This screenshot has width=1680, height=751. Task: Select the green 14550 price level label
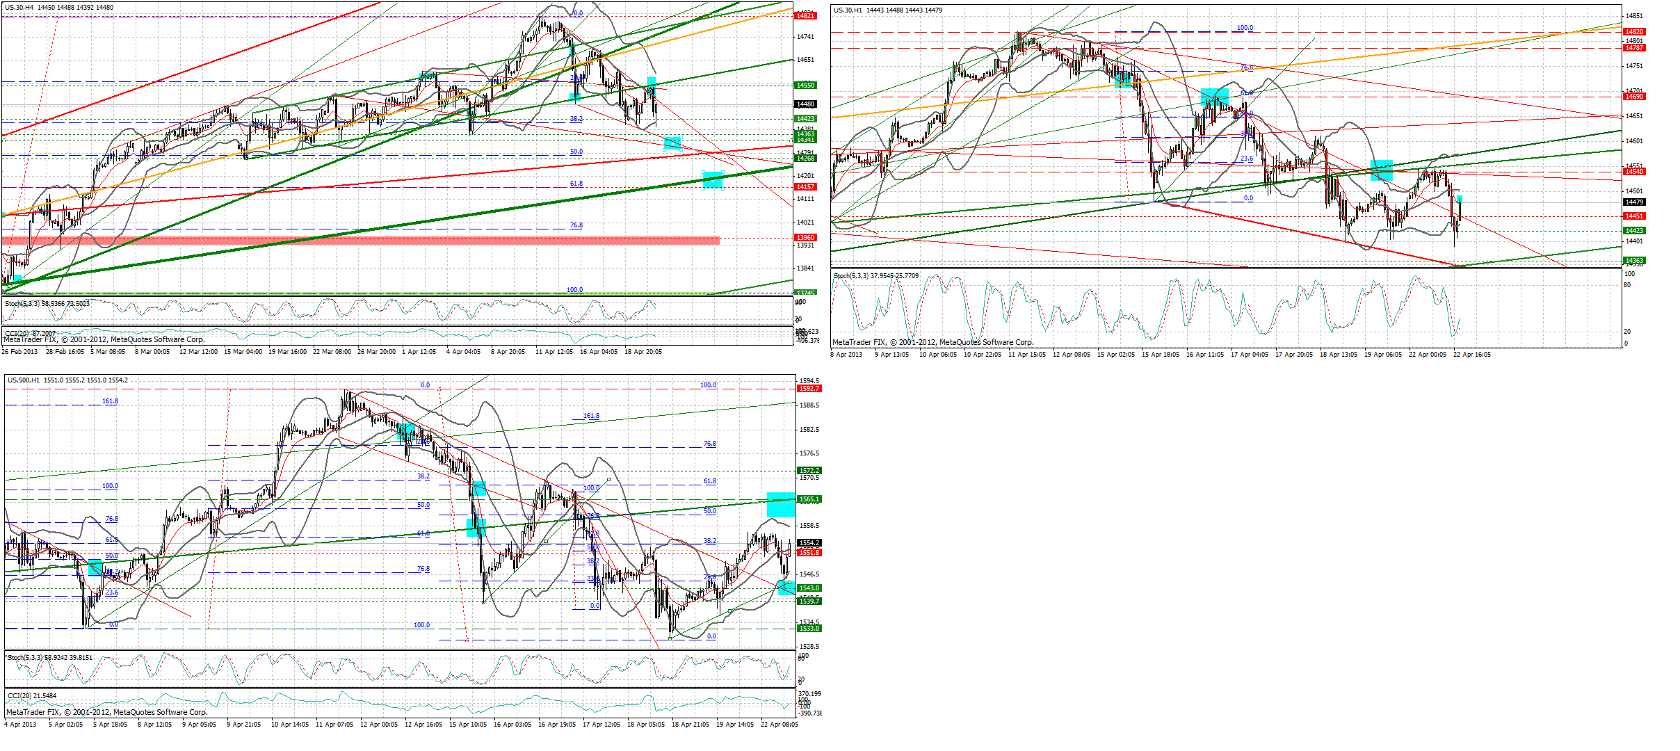pos(805,86)
